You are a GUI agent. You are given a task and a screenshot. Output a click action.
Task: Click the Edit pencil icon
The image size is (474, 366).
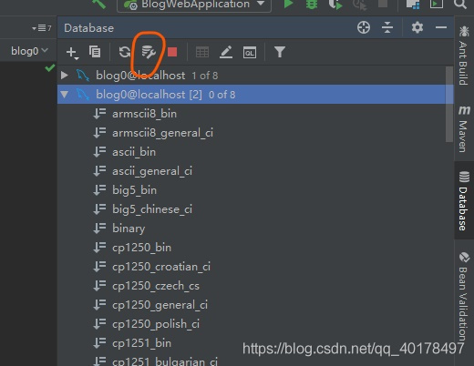[x=226, y=52]
